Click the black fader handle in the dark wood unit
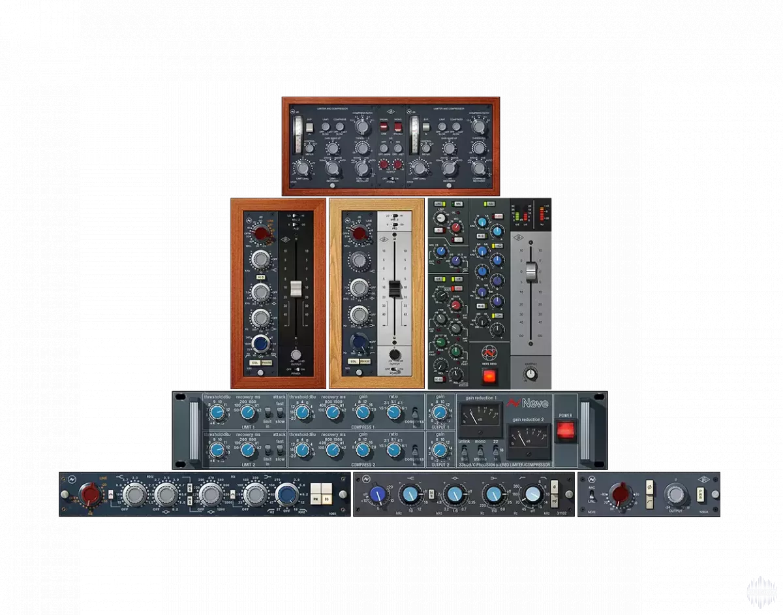 [296, 289]
